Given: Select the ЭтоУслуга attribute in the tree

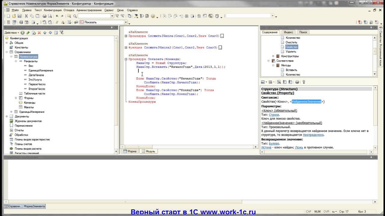Looking at the screenshot, I should [35, 80].
